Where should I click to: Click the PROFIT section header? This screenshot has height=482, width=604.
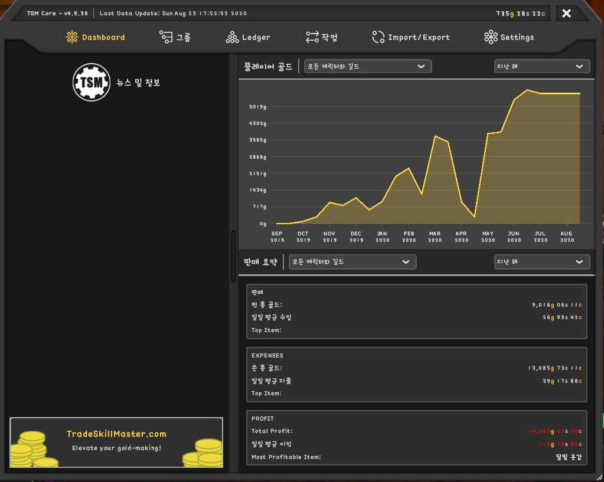(x=263, y=418)
